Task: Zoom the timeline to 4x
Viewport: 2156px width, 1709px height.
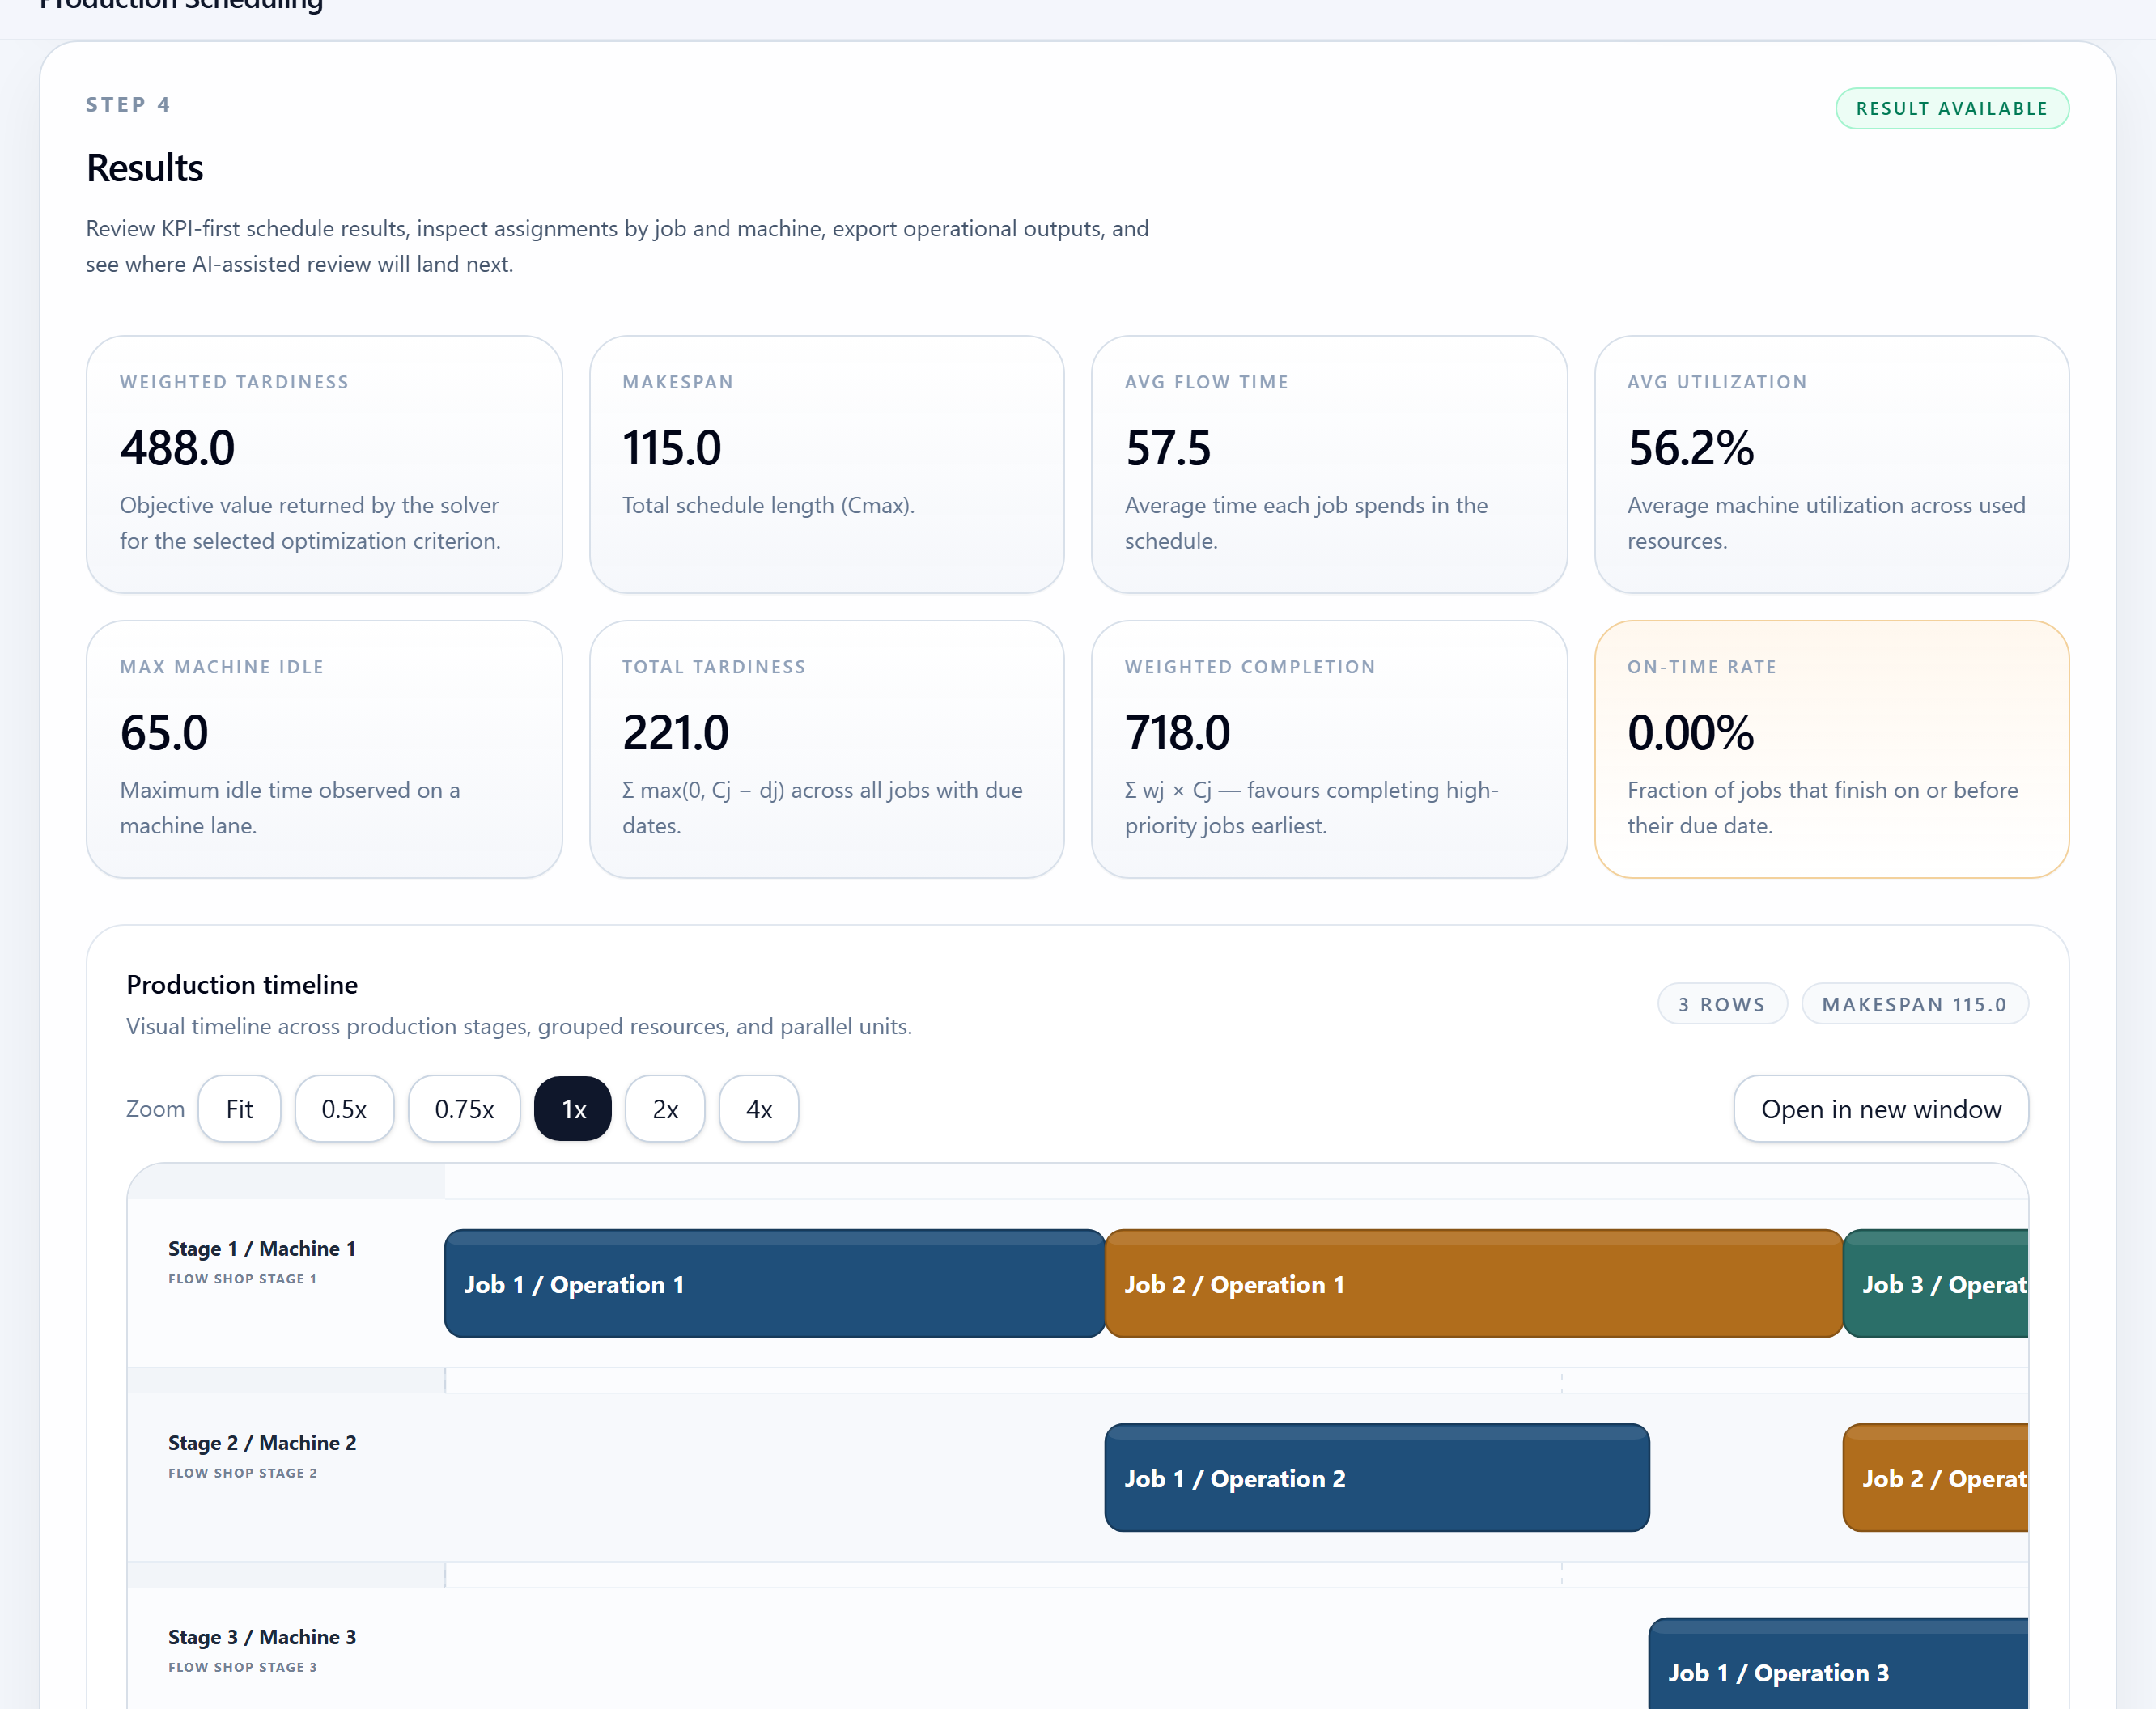Action: (x=759, y=1109)
